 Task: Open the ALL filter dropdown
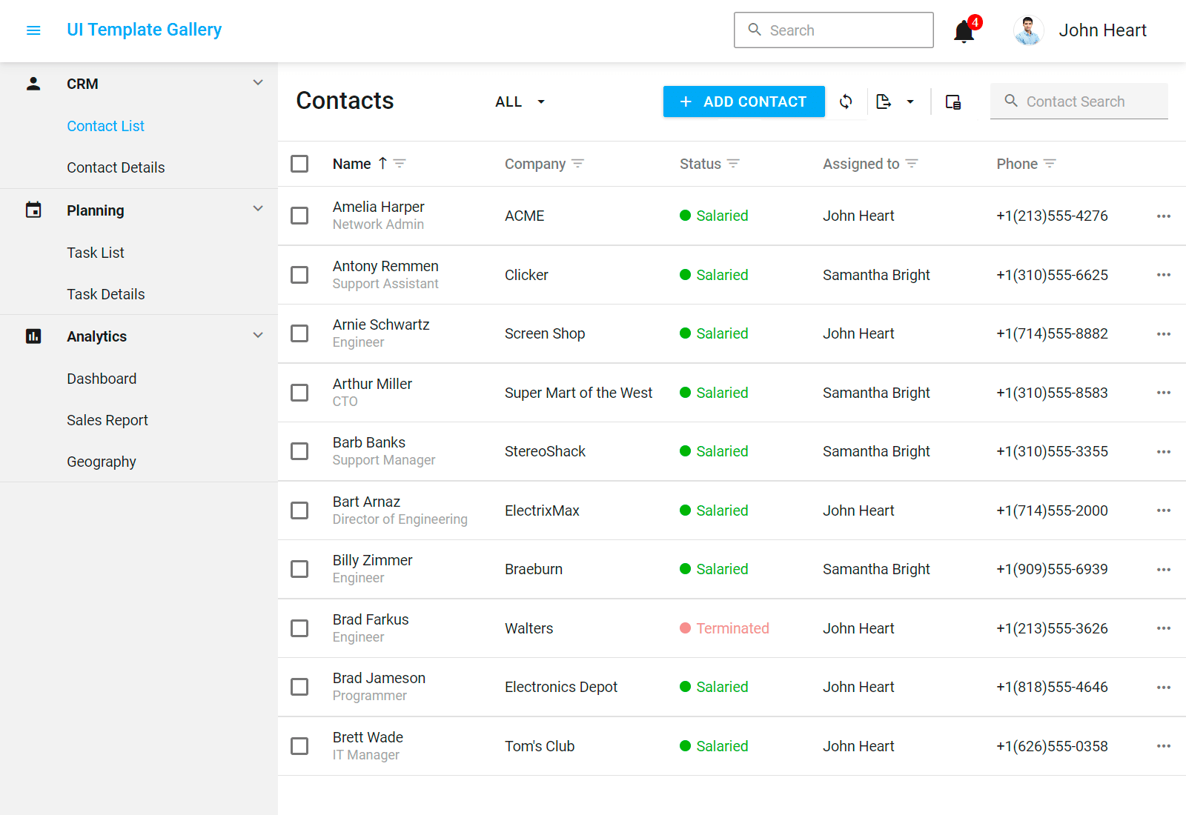tap(519, 102)
